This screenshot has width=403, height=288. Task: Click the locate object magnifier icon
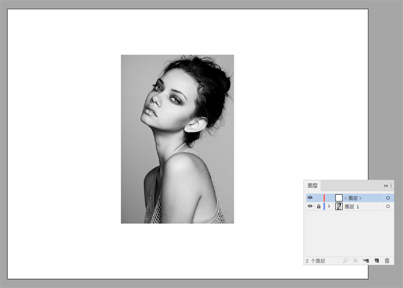click(345, 260)
